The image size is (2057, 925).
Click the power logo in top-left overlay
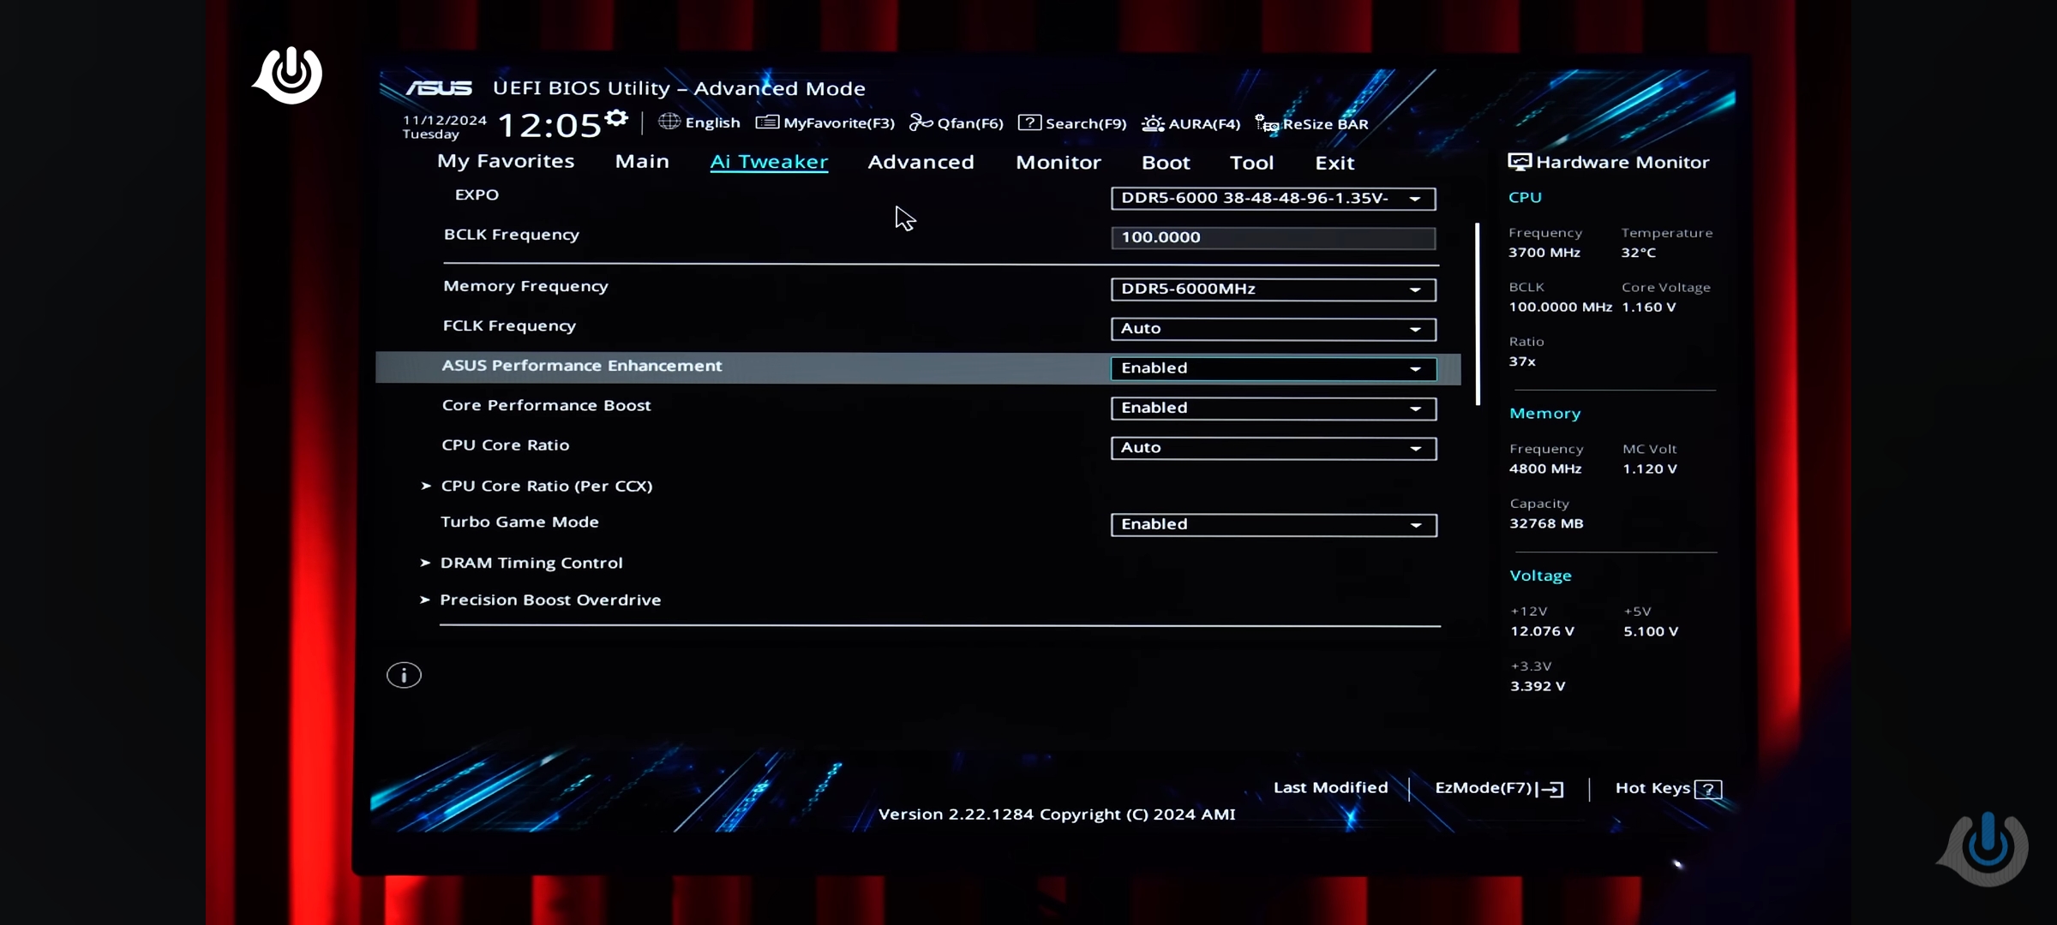pos(289,75)
